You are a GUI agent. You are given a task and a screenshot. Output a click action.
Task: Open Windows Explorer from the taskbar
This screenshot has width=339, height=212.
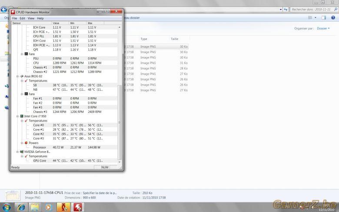(x=35, y=207)
